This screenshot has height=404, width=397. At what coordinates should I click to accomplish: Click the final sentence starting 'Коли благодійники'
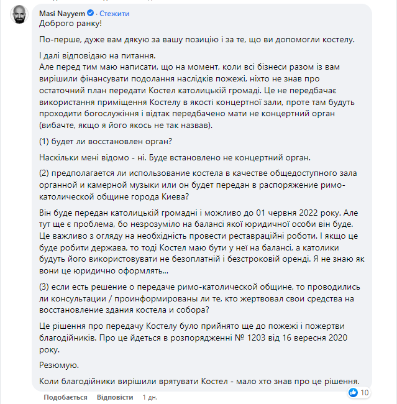[199, 382]
